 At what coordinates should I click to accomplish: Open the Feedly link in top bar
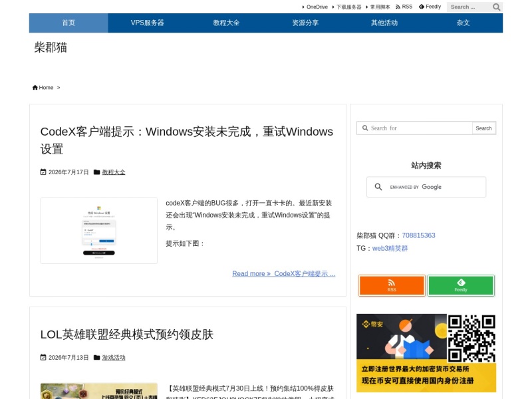tap(430, 7)
